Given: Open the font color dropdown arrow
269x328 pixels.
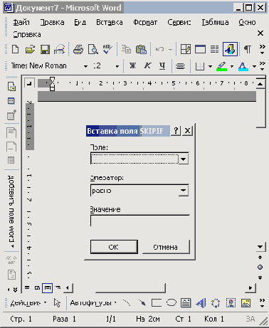Looking at the screenshot, I should [254, 66].
